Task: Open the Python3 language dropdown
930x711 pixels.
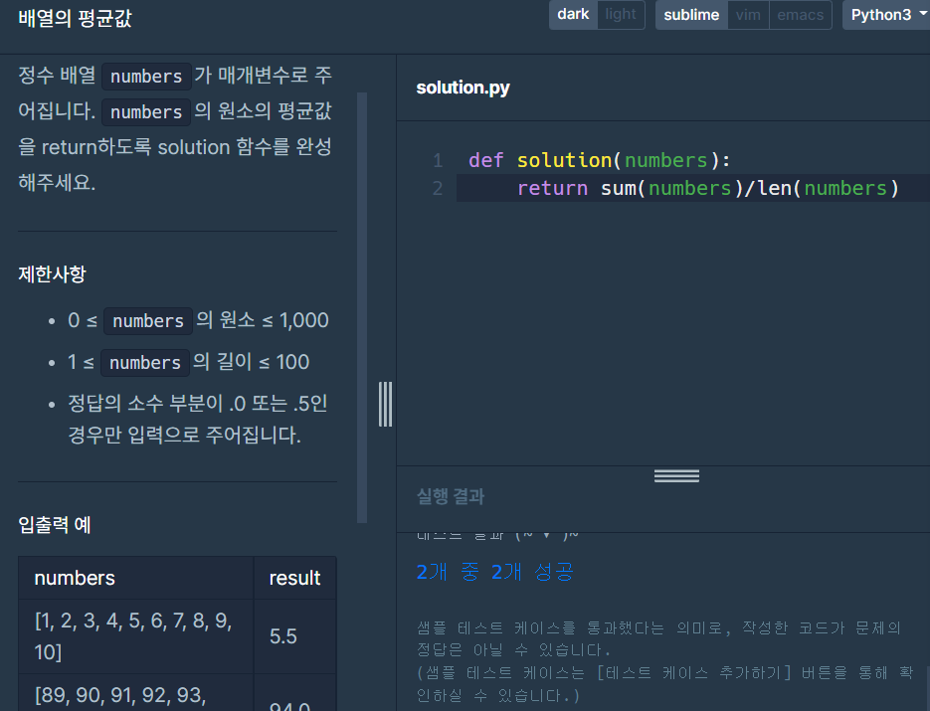Action: [886, 15]
